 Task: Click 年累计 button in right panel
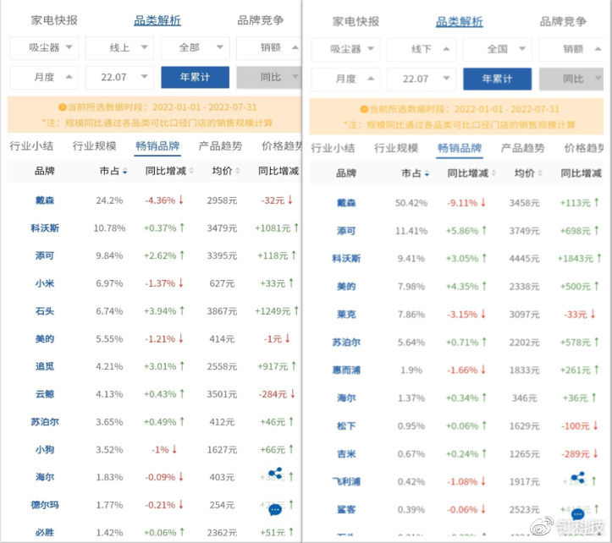(x=497, y=79)
